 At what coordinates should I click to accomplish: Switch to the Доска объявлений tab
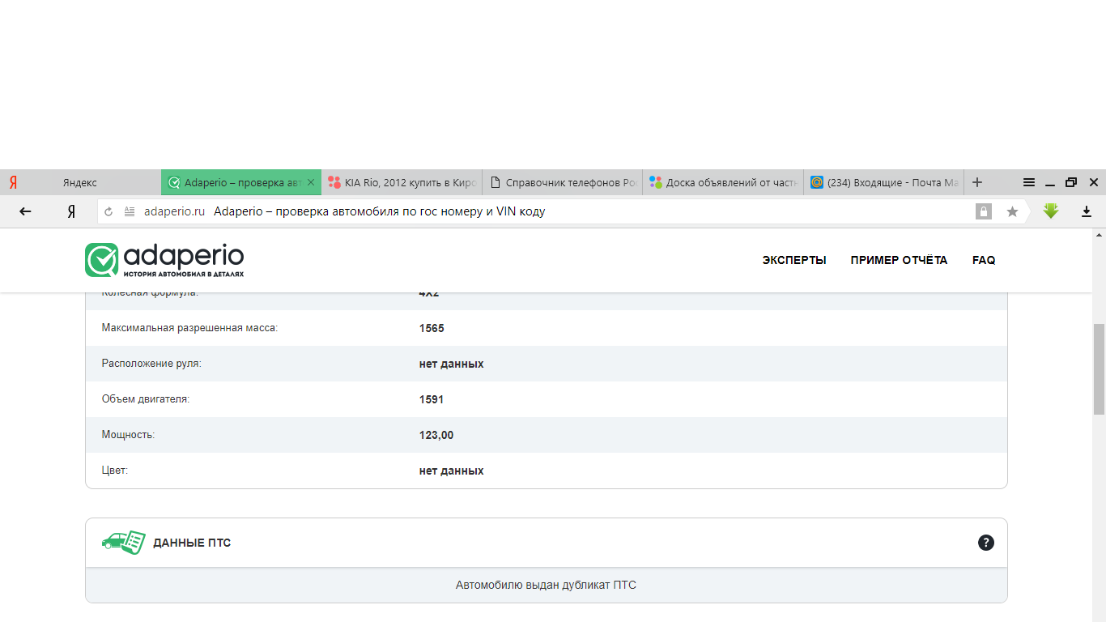723,182
